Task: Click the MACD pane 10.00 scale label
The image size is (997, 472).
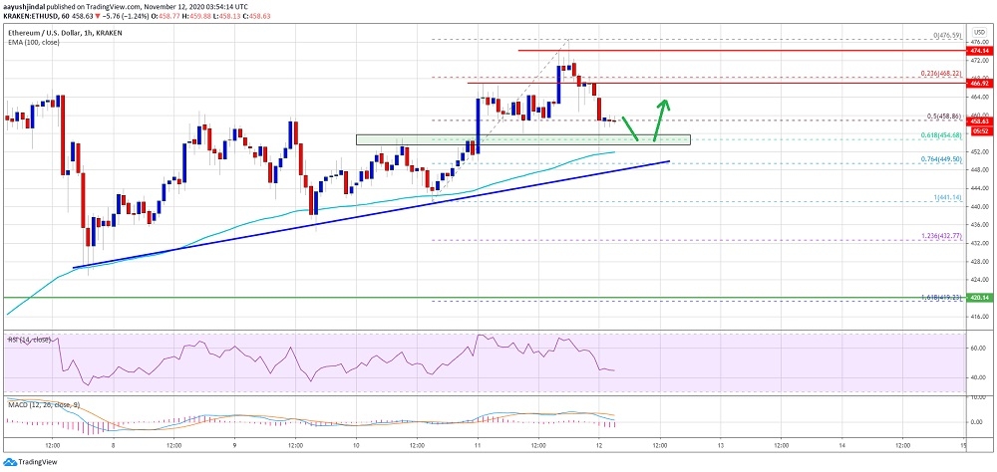Action: point(977,397)
